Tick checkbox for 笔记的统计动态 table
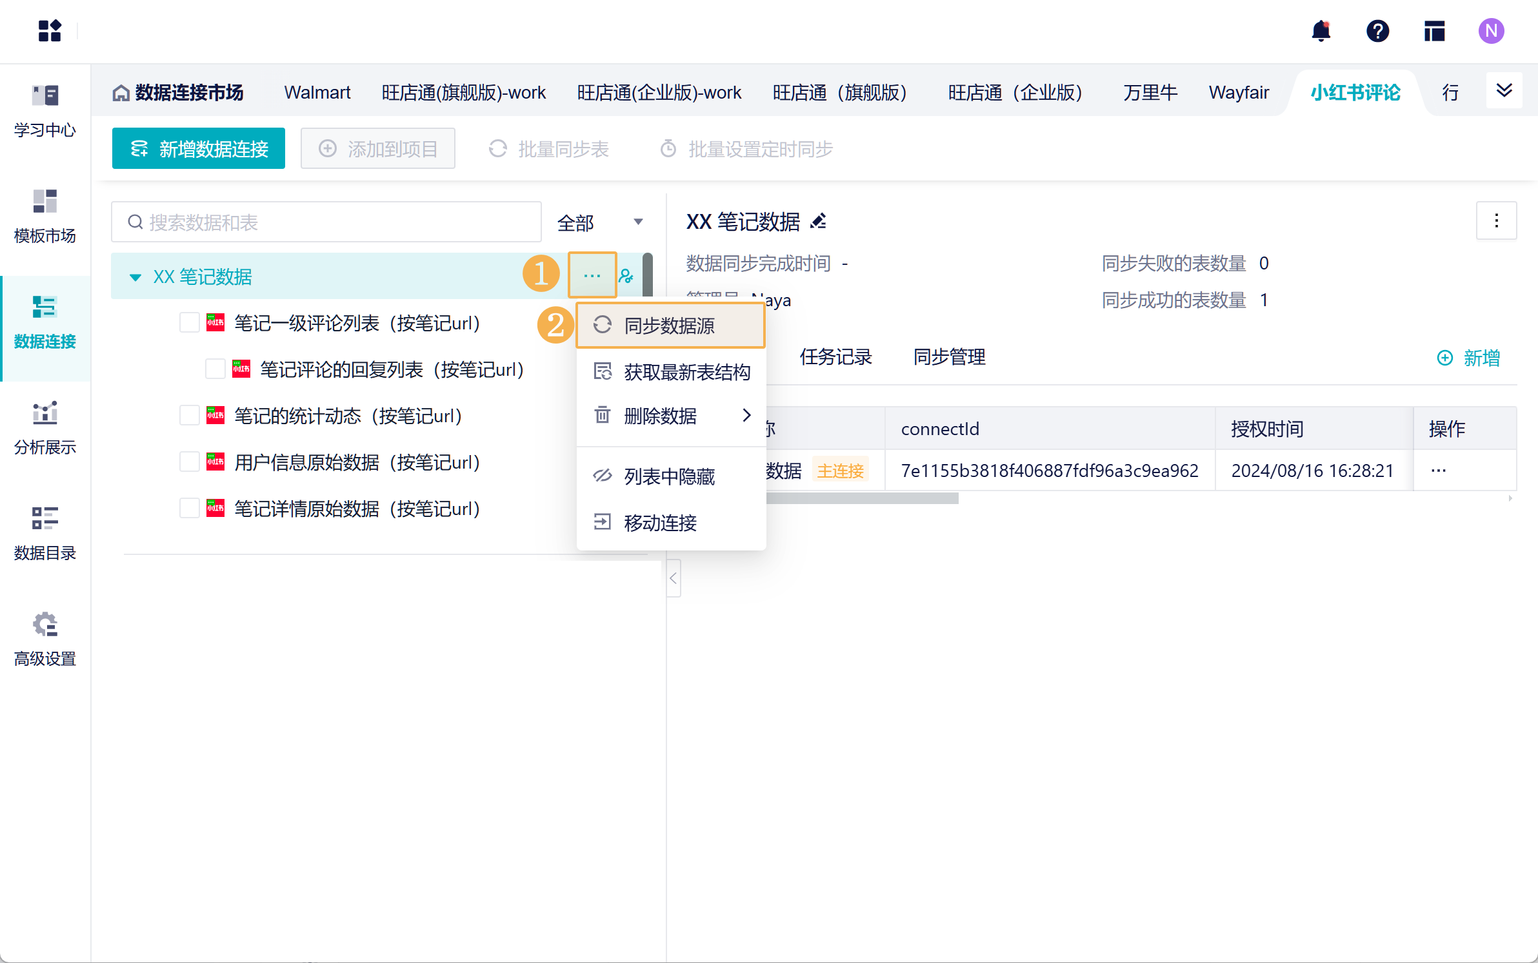The image size is (1538, 963). pyautogui.click(x=189, y=416)
